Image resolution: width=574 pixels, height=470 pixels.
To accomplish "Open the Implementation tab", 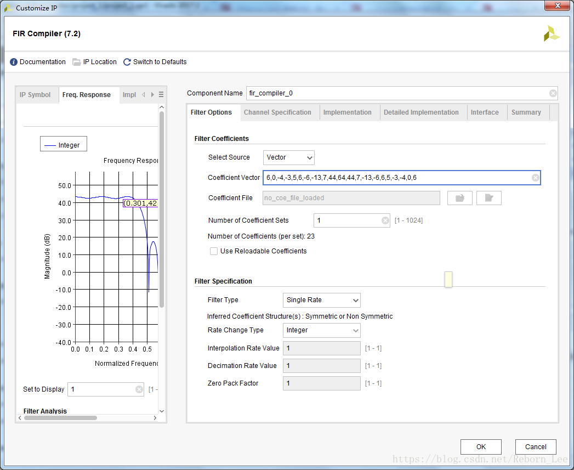I will click(x=348, y=112).
